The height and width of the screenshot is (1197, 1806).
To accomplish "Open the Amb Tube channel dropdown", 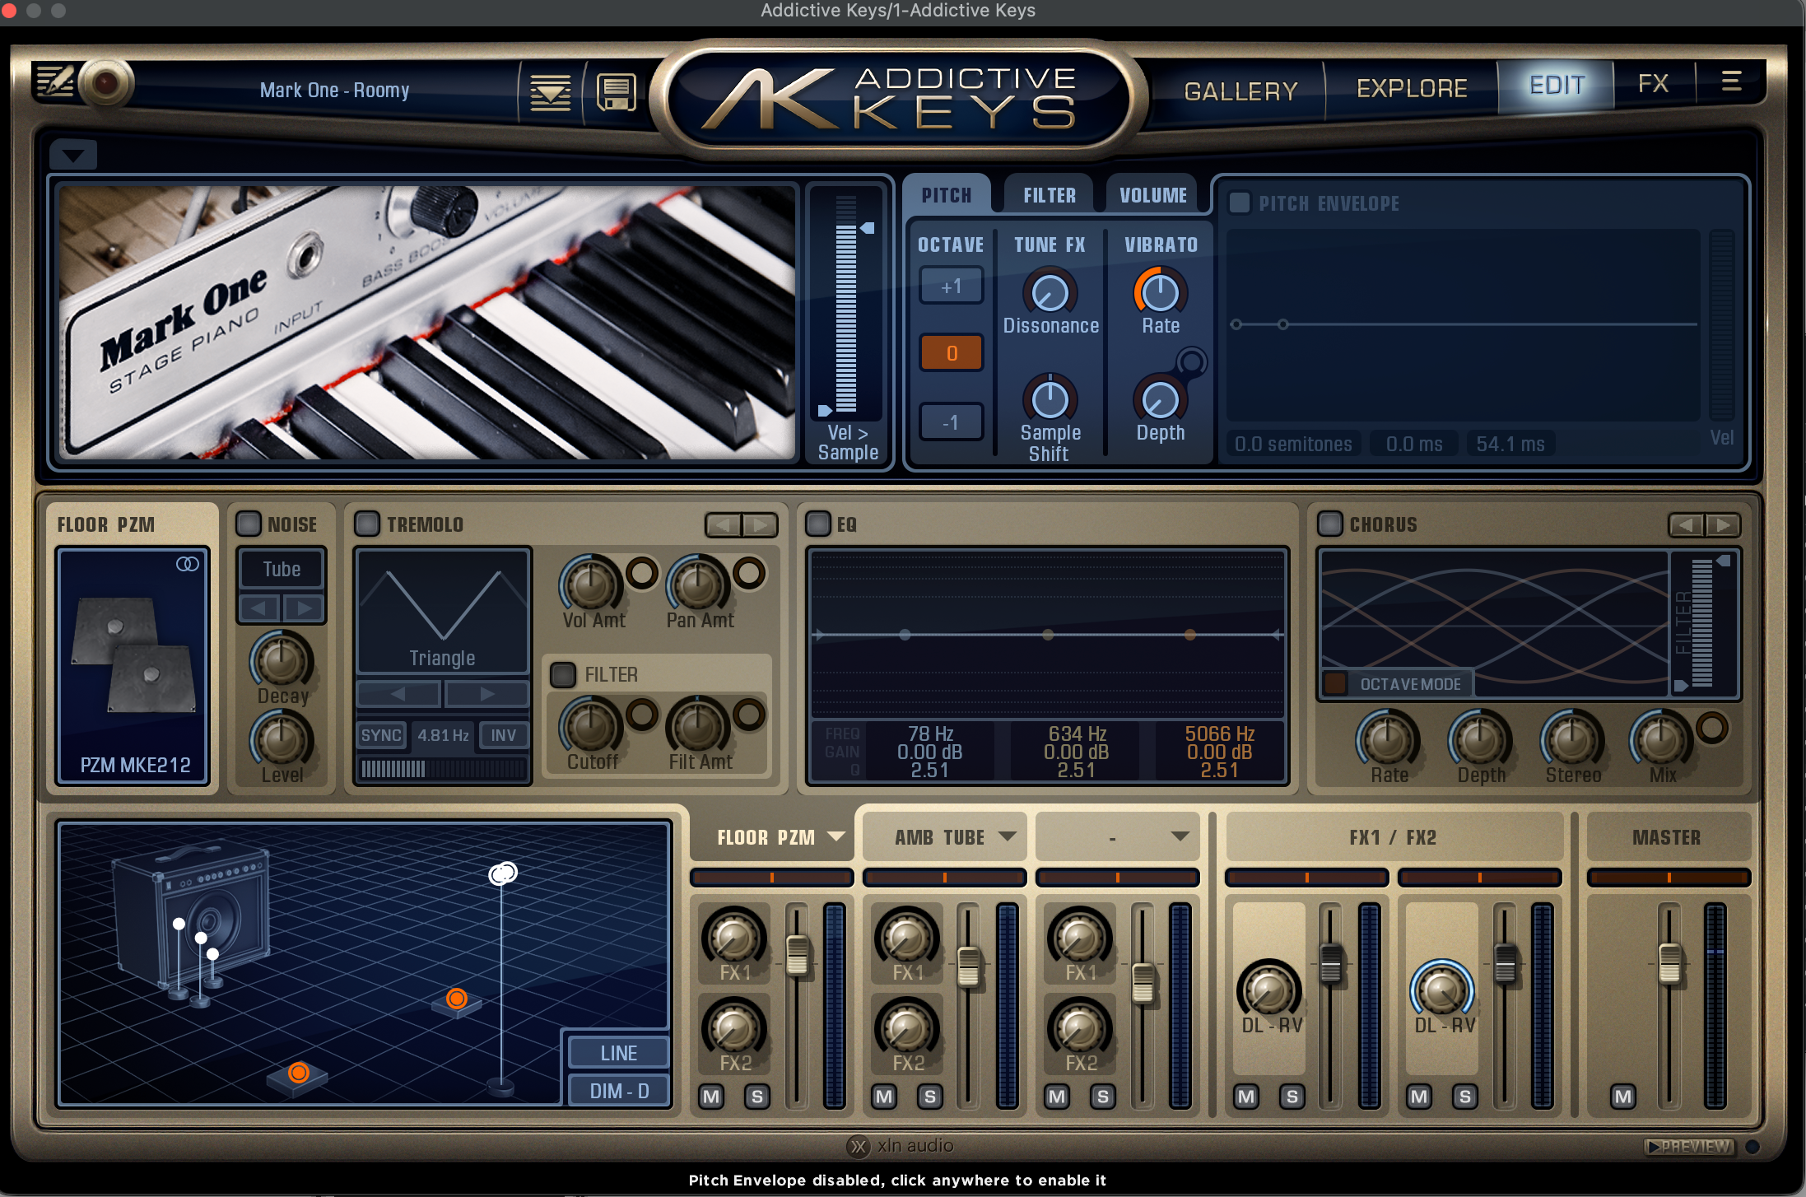I will point(1008,836).
